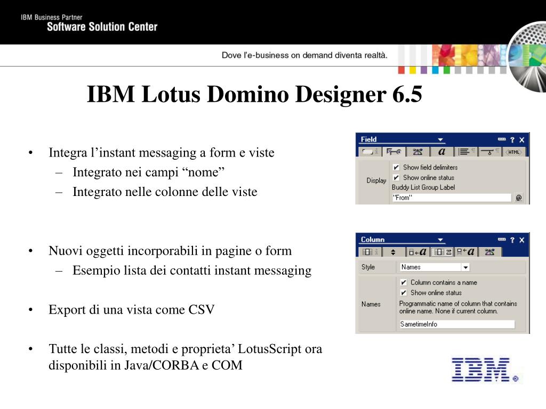
Task: Open the Field Info tab in Field dialog
Action: point(370,152)
